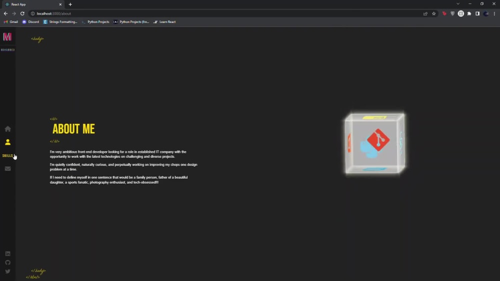The height and width of the screenshot is (281, 500).
Task: Open the Extensions puzzle menu
Action: [x=469, y=13]
